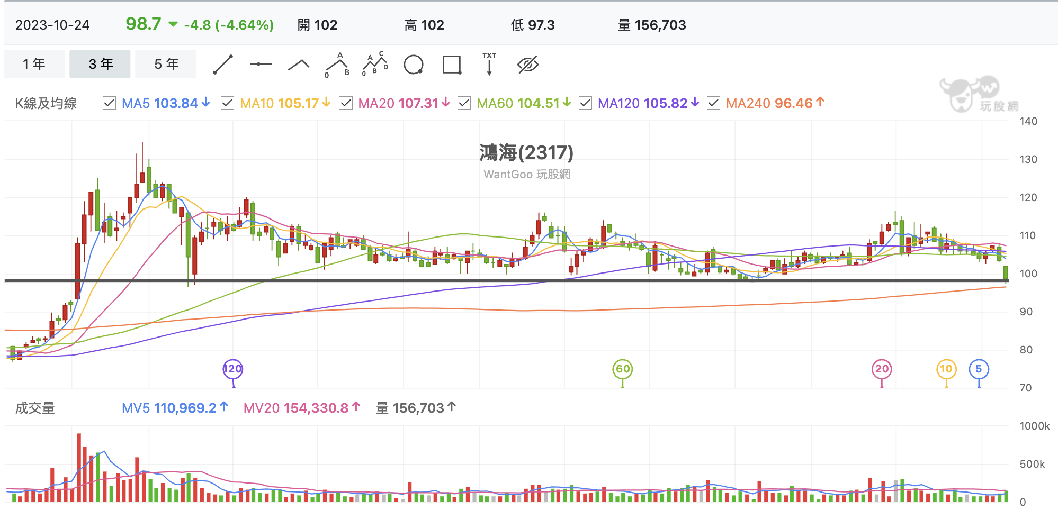Viewport: 1058px width, 510px height.
Task: Select the circle drawing tool
Action: coord(414,65)
